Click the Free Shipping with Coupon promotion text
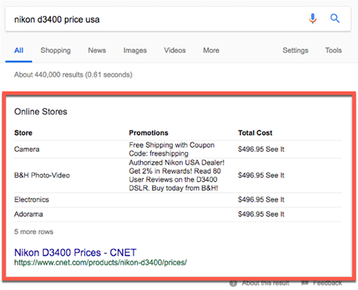This screenshot has width=358, height=290. tap(171, 149)
